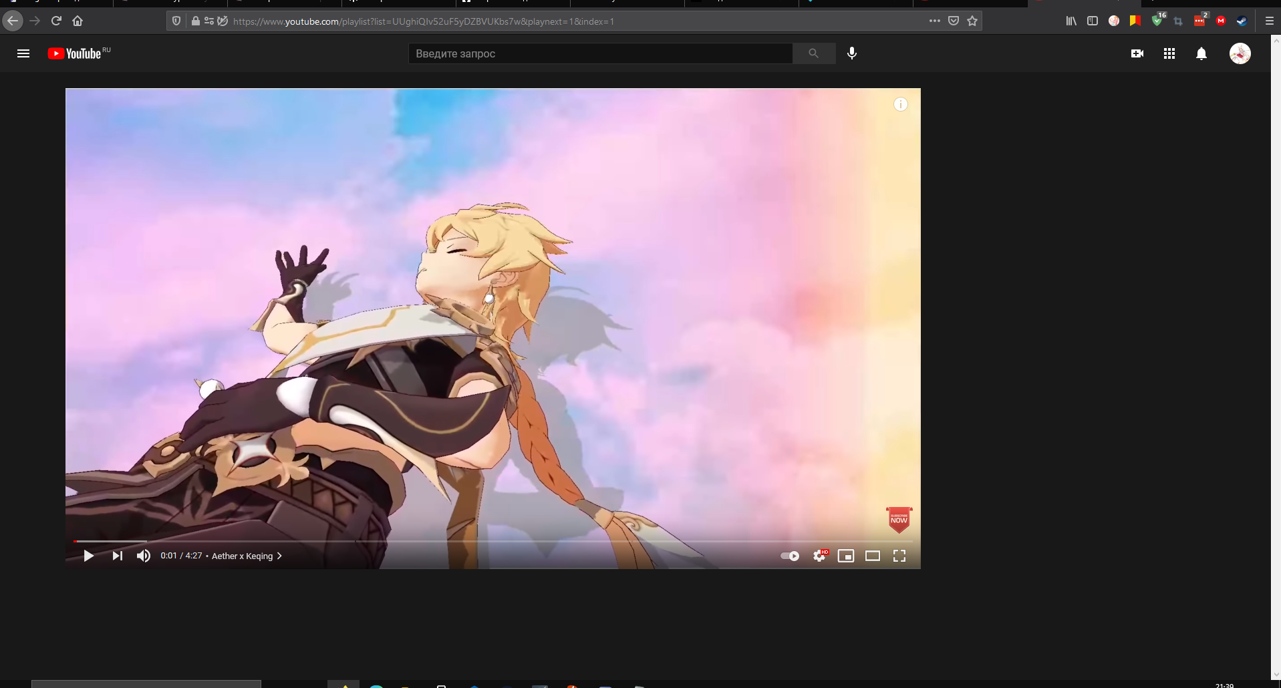The image size is (1281, 688).
Task: Submit search with magnifier button
Action: coord(813,53)
